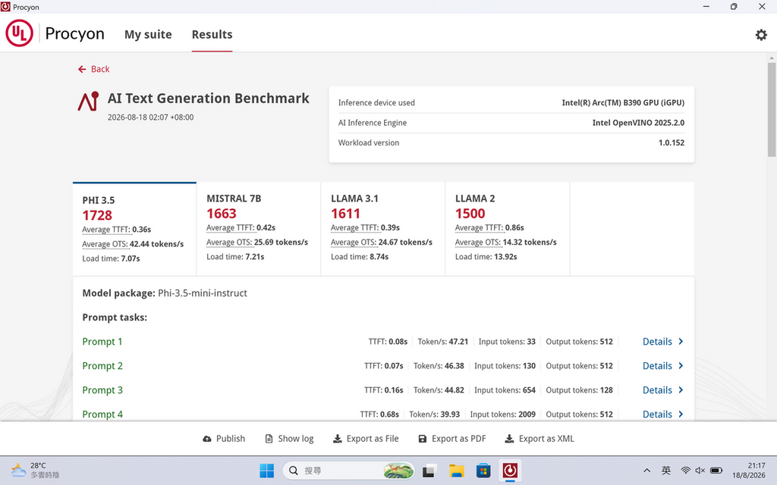Click the back arrow icon

(82, 69)
